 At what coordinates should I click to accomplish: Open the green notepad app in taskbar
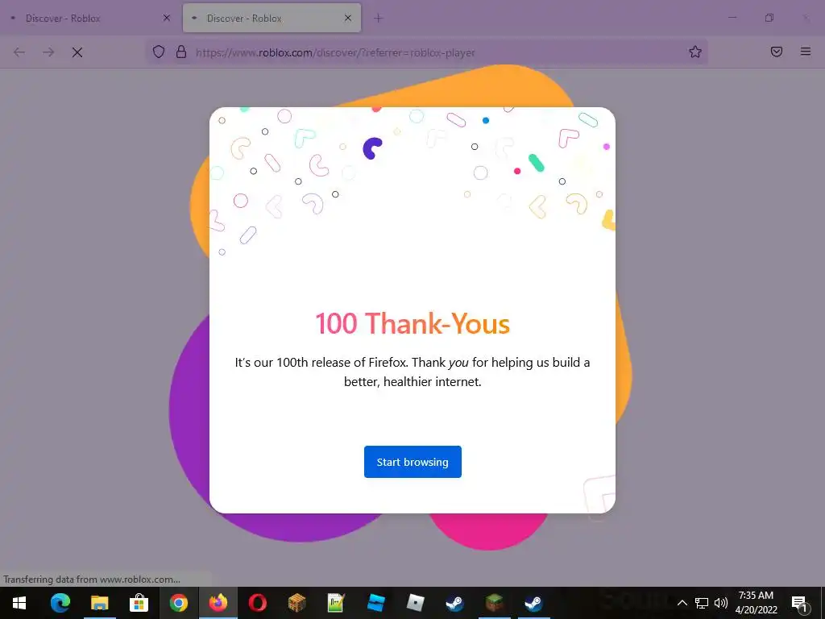pos(336,603)
